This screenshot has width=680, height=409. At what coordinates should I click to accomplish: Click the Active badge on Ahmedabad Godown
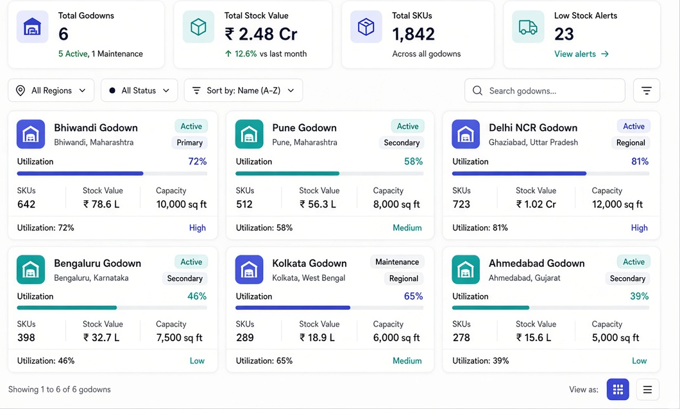click(x=634, y=262)
